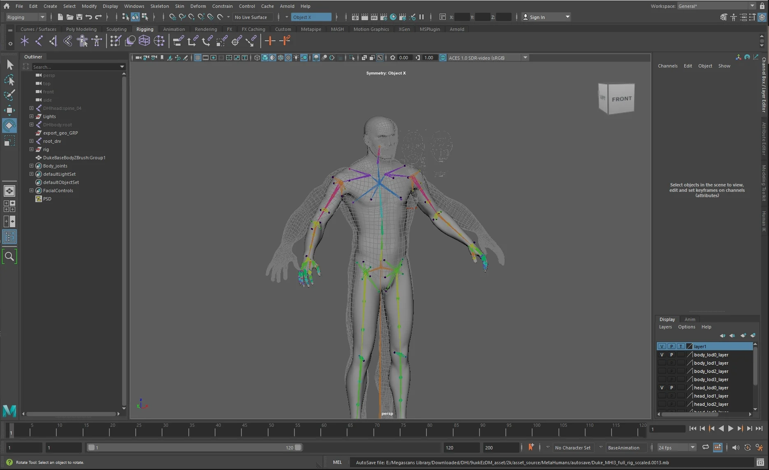This screenshot has width=769, height=470.
Task: Choose the Scale tool in toolbox
Action: point(10,141)
